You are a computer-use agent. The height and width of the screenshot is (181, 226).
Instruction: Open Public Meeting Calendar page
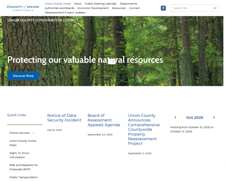pos(101,4)
